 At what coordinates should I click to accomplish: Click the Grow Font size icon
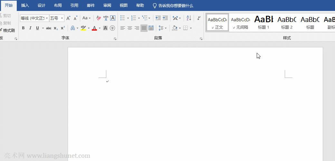click(x=68, y=18)
